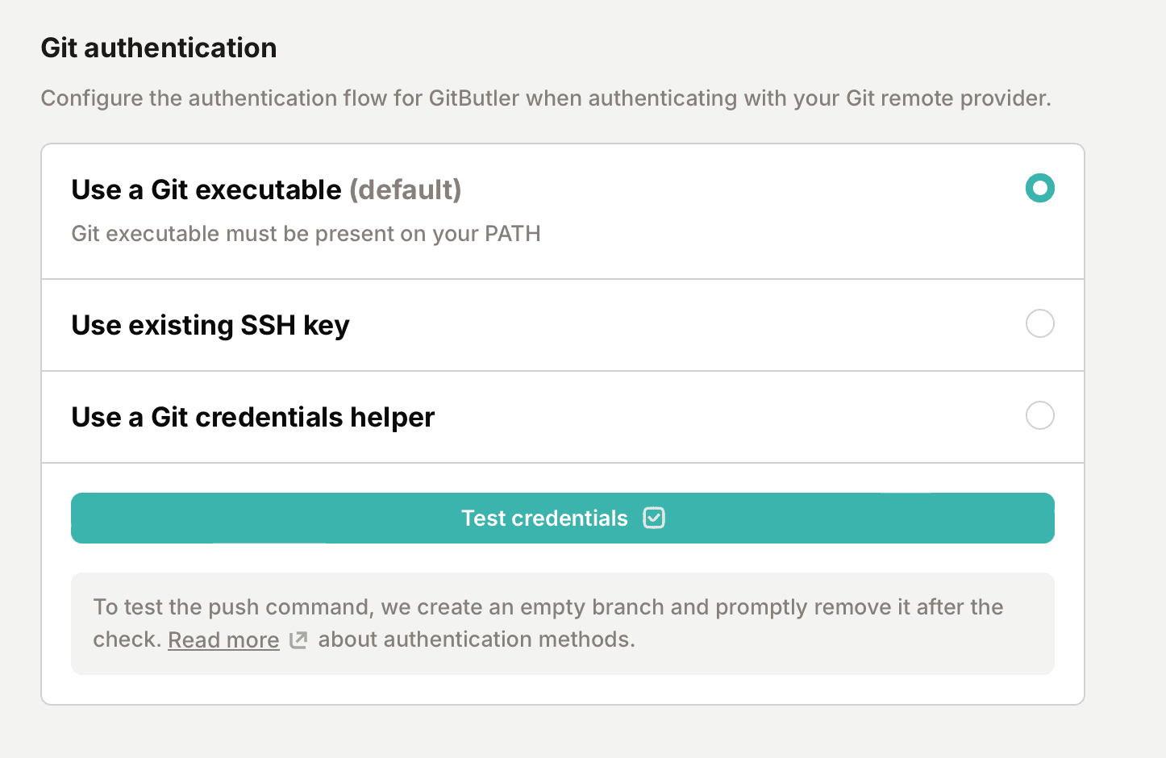Click the (default) label next to Git executable
This screenshot has height=758, width=1166.
point(406,189)
